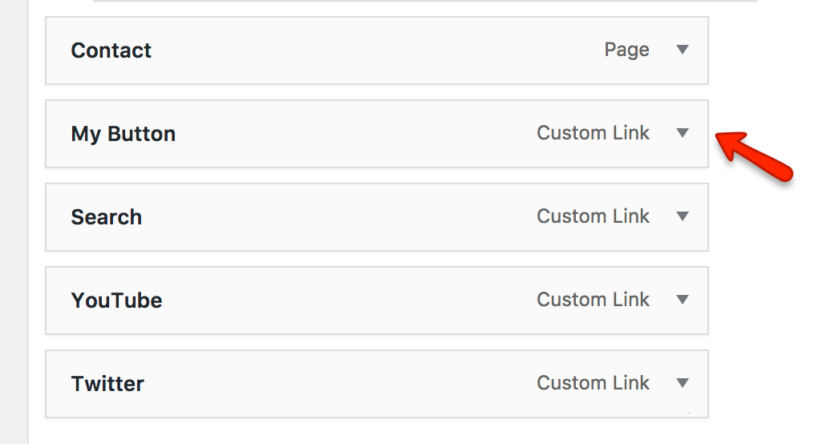
Task: Click the Page type label on Contact
Action: (626, 50)
